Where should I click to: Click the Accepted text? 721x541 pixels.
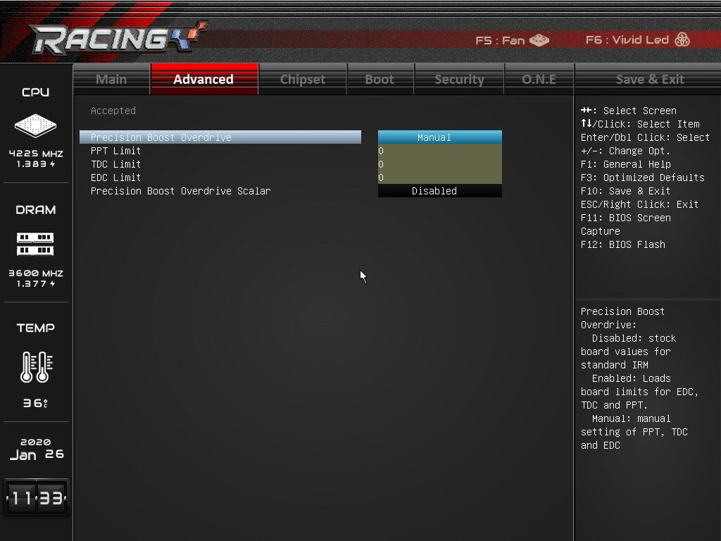click(x=113, y=111)
